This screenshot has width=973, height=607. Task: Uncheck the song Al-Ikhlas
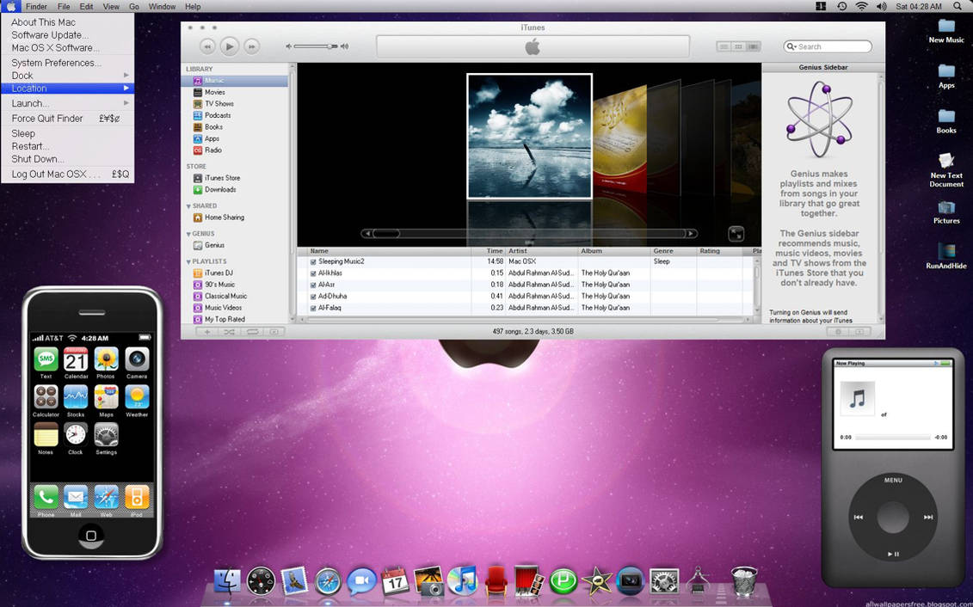(313, 273)
